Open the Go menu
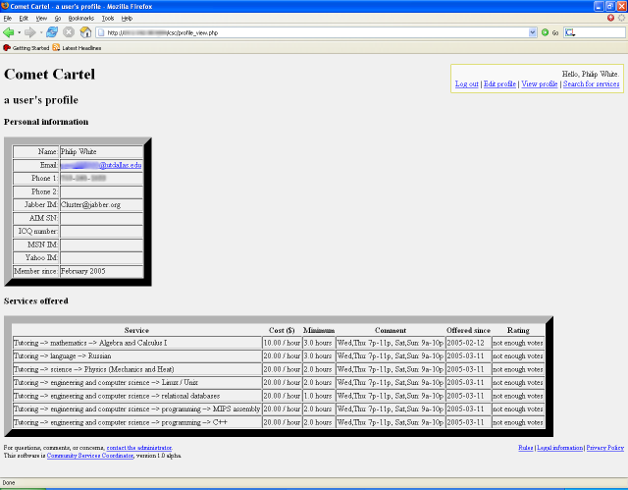628x490 pixels. pyautogui.click(x=58, y=19)
